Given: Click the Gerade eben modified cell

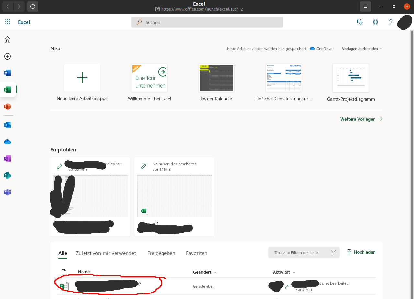Looking at the screenshot, I should tap(204, 286).
